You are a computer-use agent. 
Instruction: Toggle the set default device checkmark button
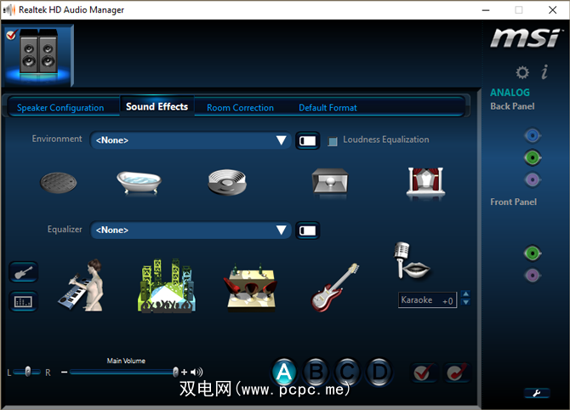(423, 373)
